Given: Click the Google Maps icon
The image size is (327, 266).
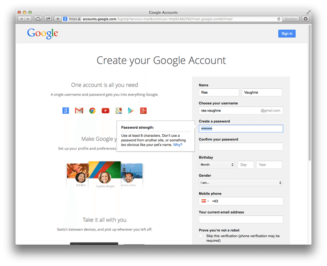Looking at the screenshot, I should [x=119, y=111].
